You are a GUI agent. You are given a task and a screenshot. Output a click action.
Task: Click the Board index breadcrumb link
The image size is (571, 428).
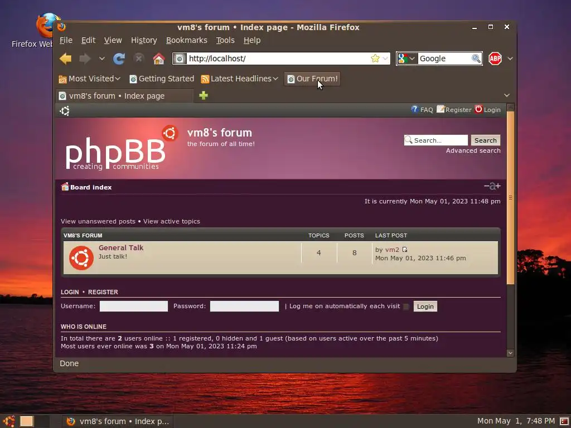[x=91, y=187]
